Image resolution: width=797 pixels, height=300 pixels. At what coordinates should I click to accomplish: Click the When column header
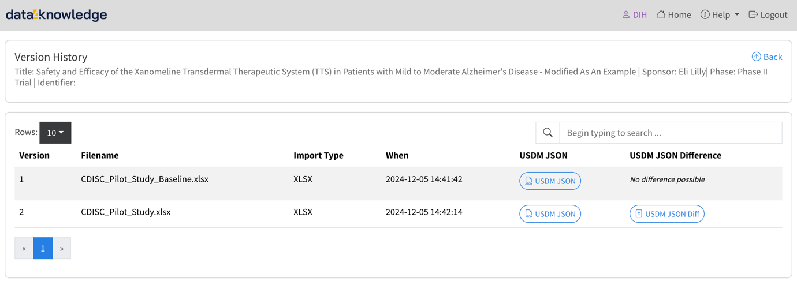point(397,155)
